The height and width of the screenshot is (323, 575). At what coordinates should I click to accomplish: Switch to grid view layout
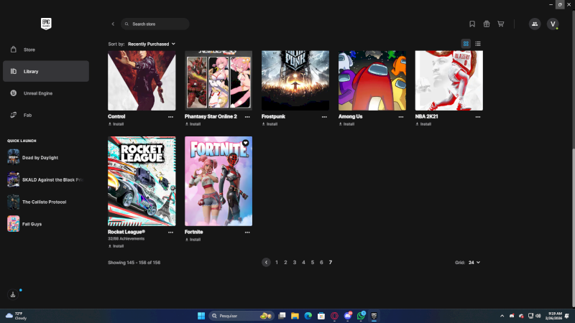coord(466,44)
